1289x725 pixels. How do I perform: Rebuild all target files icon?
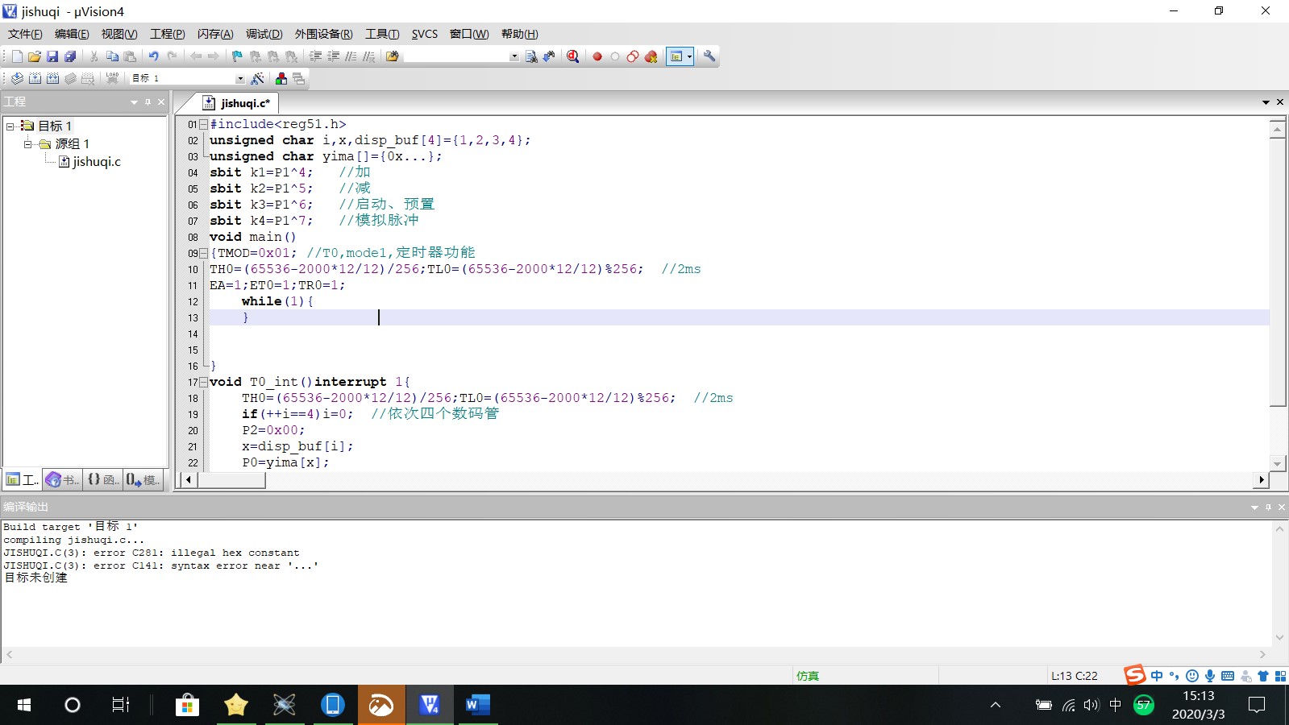click(x=52, y=78)
